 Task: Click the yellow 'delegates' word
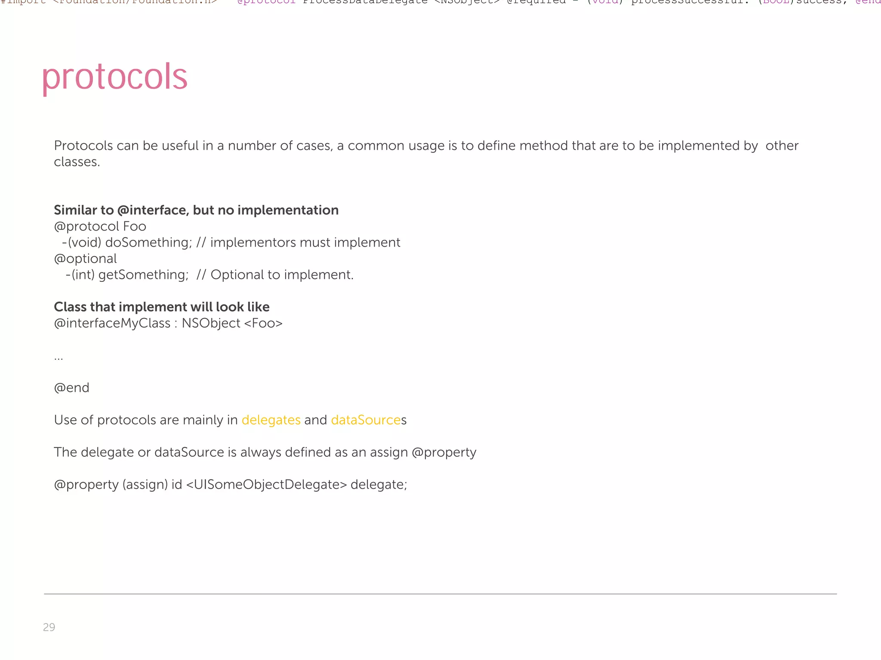tap(271, 420)
